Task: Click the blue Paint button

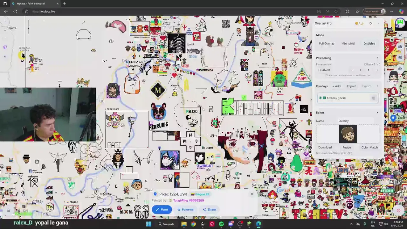Action: pyautogui.click(x=162, y=209)
